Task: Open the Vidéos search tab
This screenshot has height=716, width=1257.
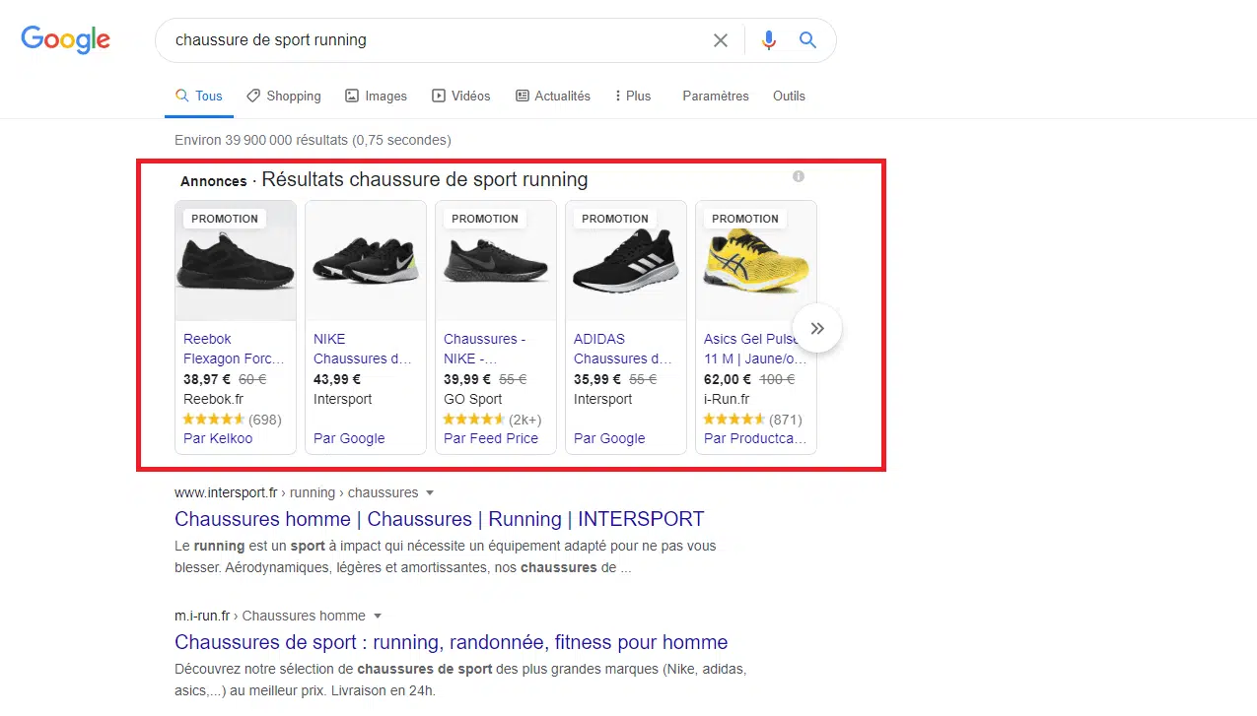Action: click(x=460, y=96)
